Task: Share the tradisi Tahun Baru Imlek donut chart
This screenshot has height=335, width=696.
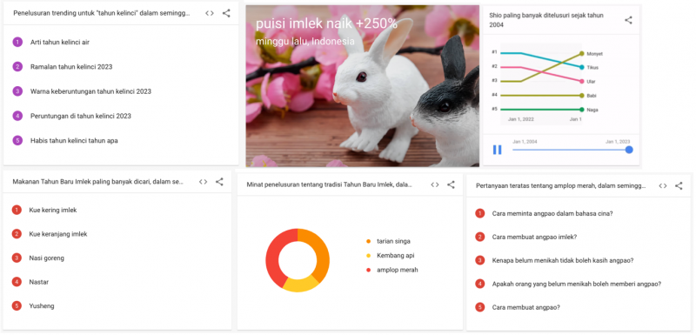Action: click(x=451, y=185)
